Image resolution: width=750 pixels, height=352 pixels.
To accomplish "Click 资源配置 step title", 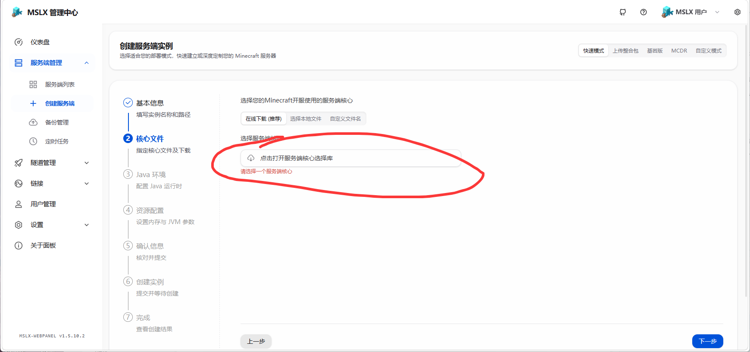I will coord(150,210).
